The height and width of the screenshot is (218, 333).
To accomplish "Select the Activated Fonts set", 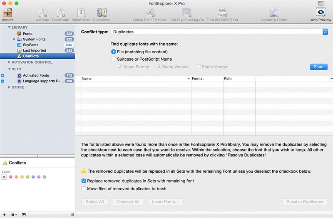I will (36, 75).
